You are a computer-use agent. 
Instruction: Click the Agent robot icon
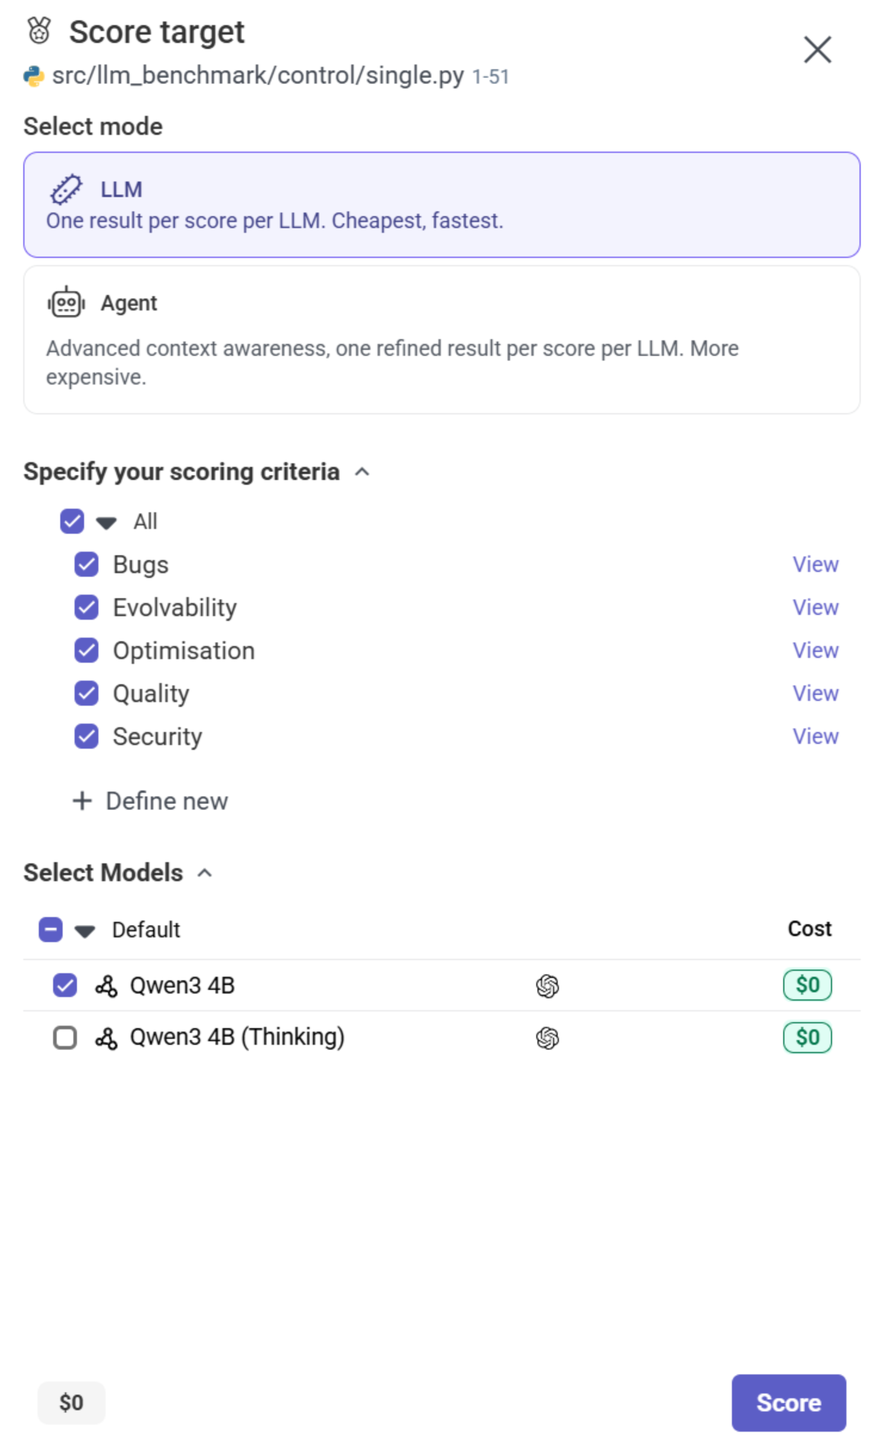[x=66, y=303]
